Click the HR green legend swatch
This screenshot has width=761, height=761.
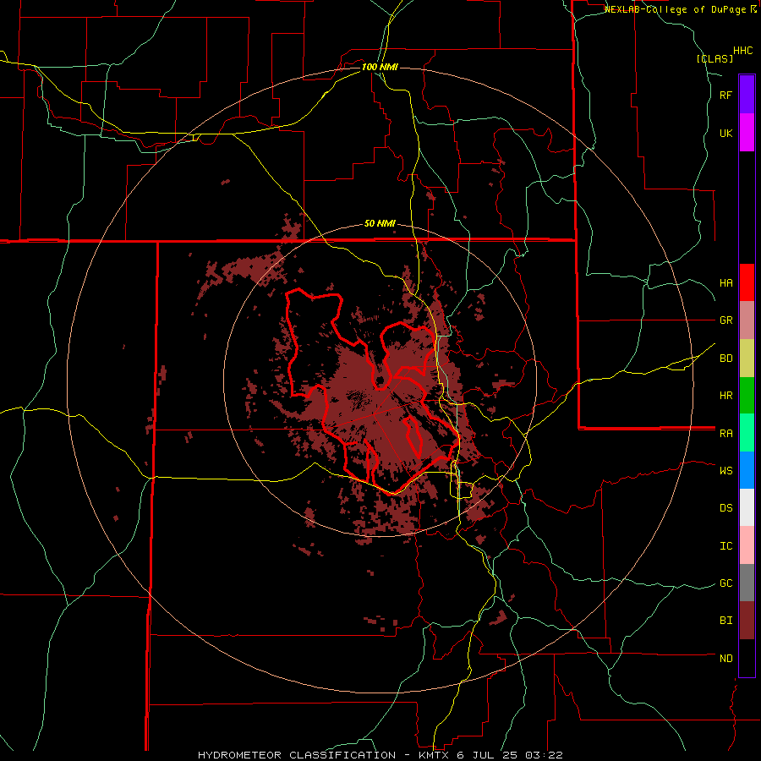[747, 396]
